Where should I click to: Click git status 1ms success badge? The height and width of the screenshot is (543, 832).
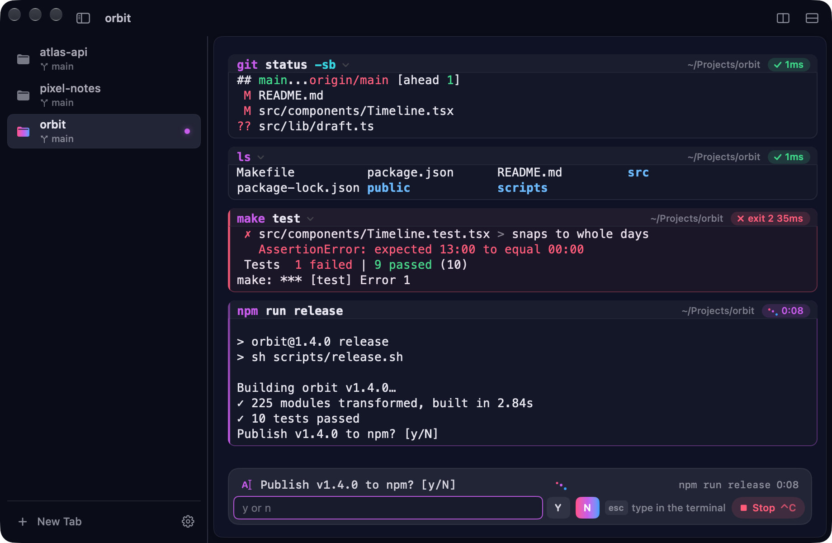click(x=789, y=65)
